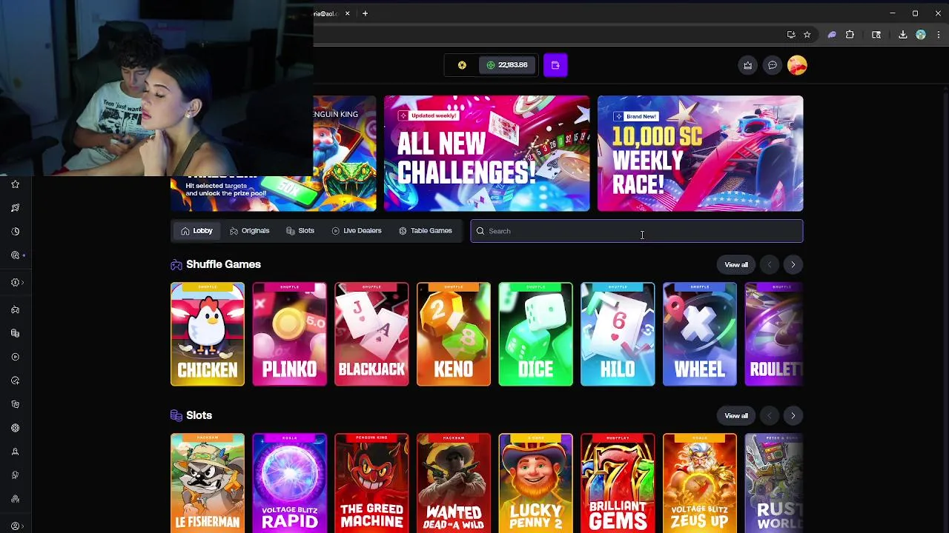Open the chat bubble icon

pos(773,65)
